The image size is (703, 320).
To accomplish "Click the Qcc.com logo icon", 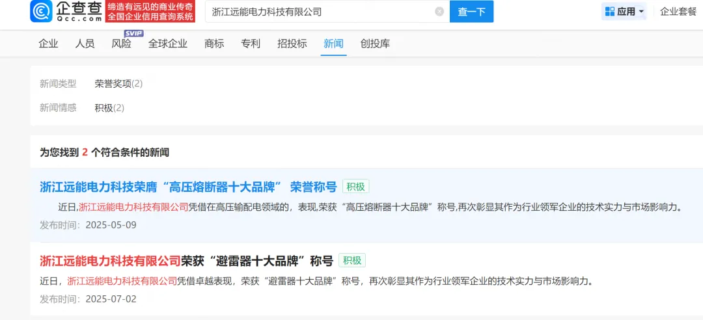I will (x=41, y=11).
